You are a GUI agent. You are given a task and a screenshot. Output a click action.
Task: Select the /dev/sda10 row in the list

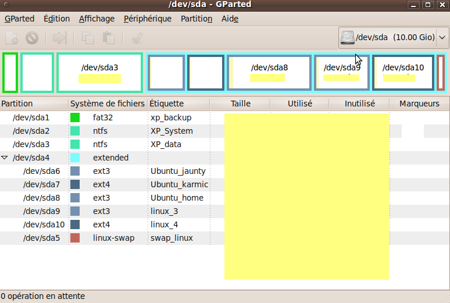point(225,224)
